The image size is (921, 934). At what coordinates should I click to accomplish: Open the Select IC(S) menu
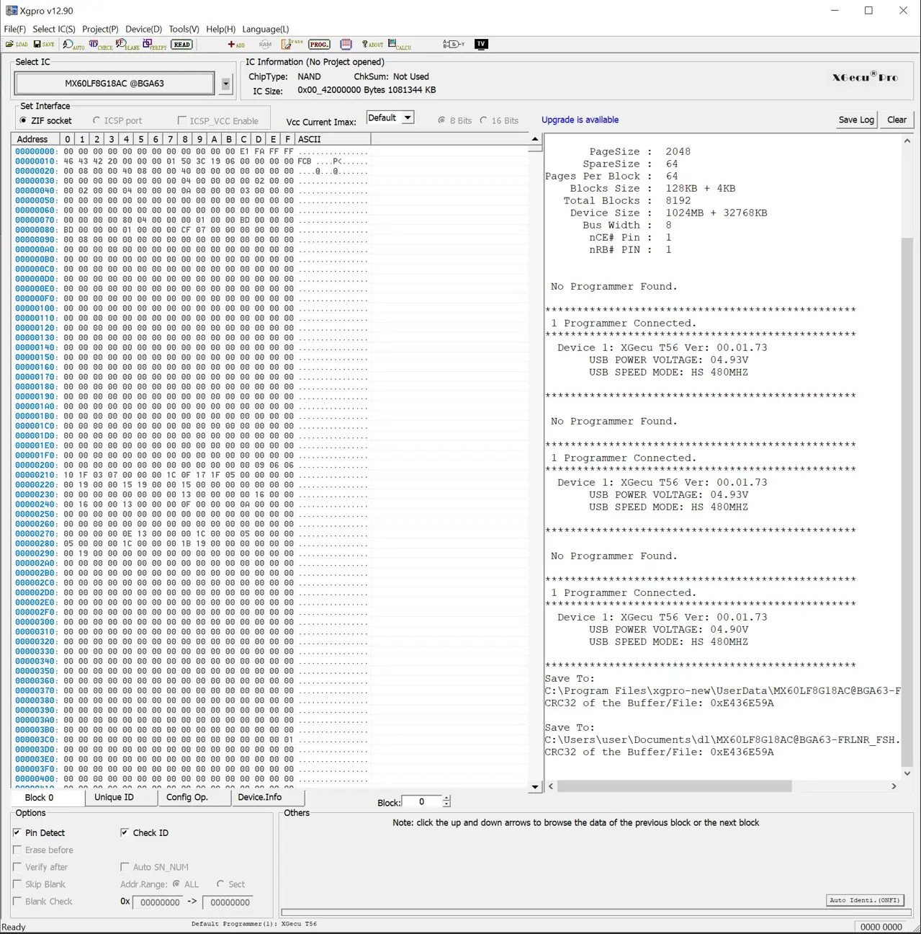click(x=54, y=29)
